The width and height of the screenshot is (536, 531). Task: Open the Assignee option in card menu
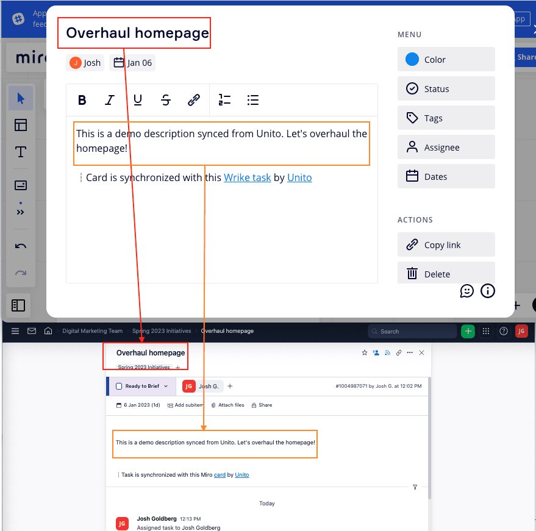tap(446, 148)
